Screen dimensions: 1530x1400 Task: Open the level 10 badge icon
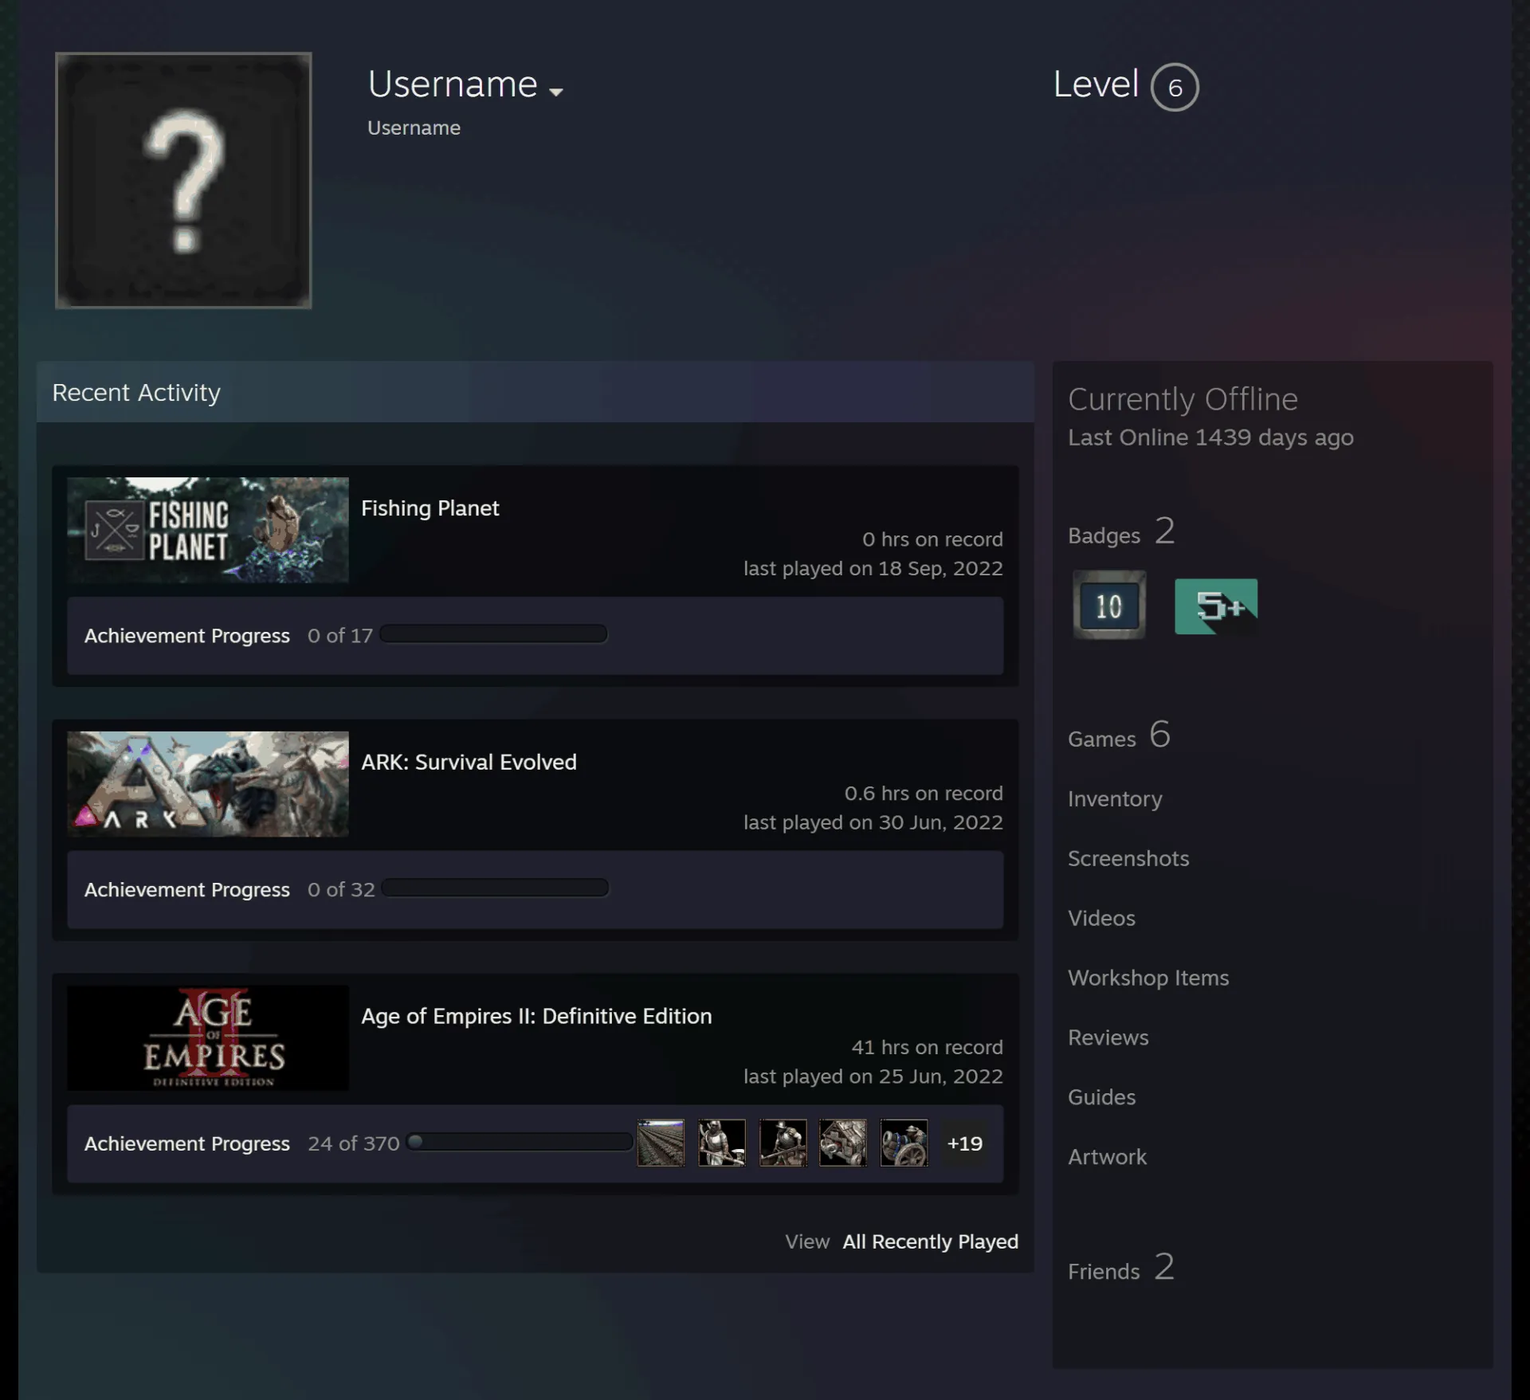click(x=1108, y=606)
